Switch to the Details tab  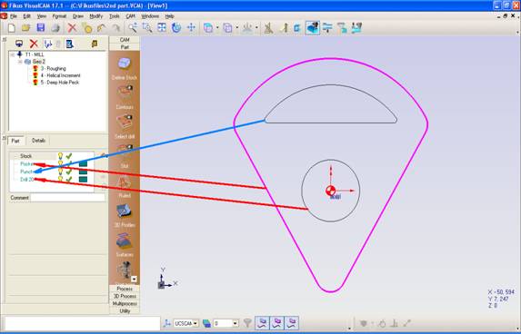tap(38, 141)
